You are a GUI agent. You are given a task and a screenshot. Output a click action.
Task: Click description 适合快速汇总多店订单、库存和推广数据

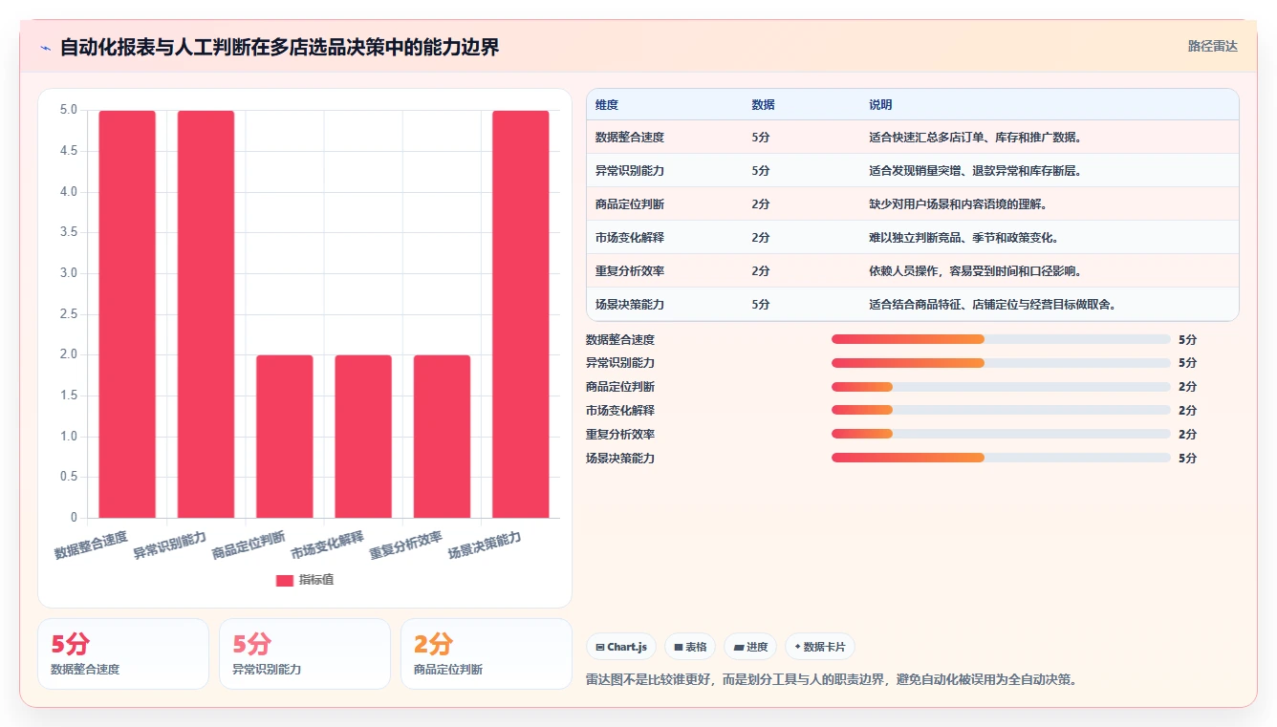pyautogui.click(x=976, y=138)
